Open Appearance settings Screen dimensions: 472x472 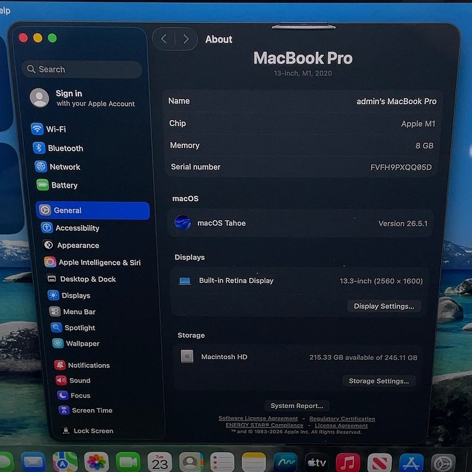coord(71,245)
